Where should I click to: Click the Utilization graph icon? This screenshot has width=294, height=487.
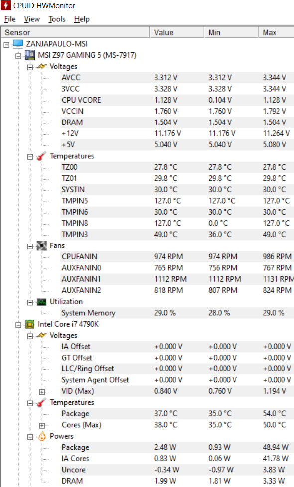point(42,302)
